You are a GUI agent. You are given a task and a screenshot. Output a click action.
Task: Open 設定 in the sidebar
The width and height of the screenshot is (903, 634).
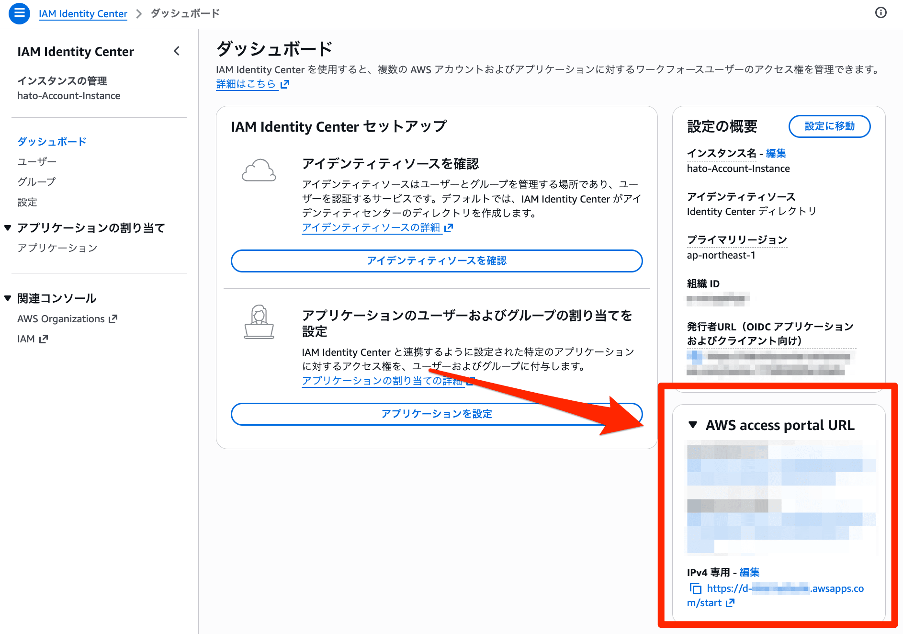pos(27,202)
